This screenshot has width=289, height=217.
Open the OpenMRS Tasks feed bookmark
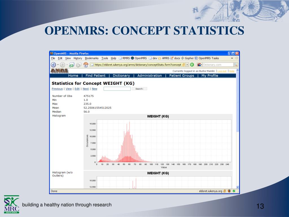click(x=207, y=58)
